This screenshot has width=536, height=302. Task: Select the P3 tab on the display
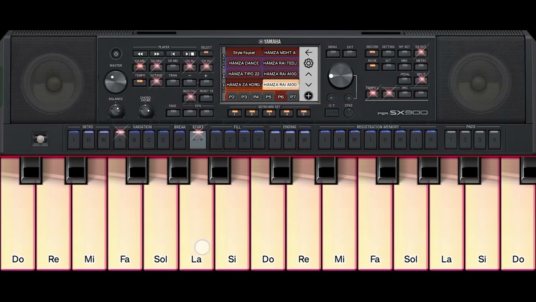tap(244, 97)
